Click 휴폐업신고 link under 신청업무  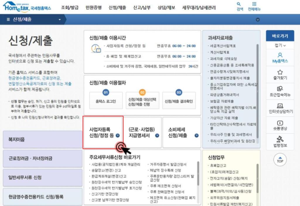(218, 165)
